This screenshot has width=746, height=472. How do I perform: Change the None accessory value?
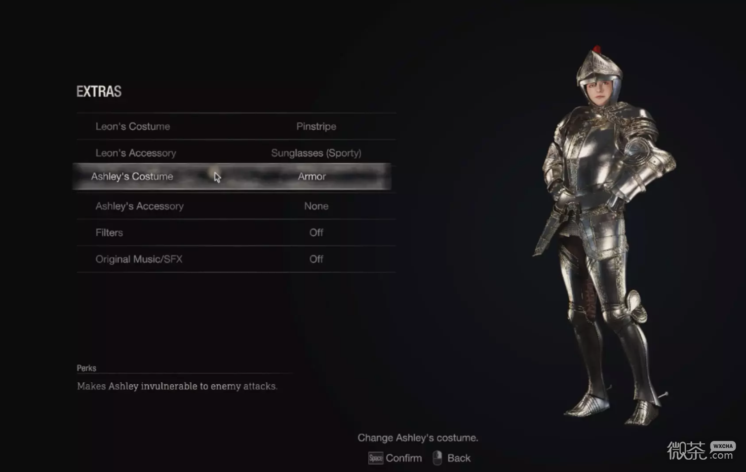pos(316,206)
